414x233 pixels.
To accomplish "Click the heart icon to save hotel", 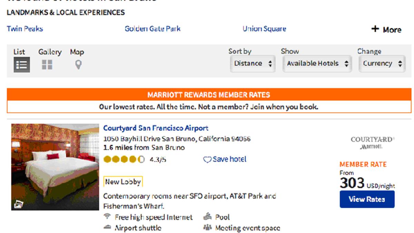I will pos(207,159).
